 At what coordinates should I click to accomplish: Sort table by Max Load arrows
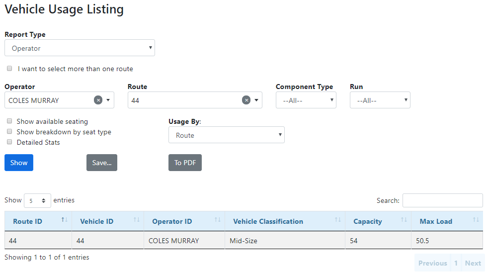[x=476, y=220]
